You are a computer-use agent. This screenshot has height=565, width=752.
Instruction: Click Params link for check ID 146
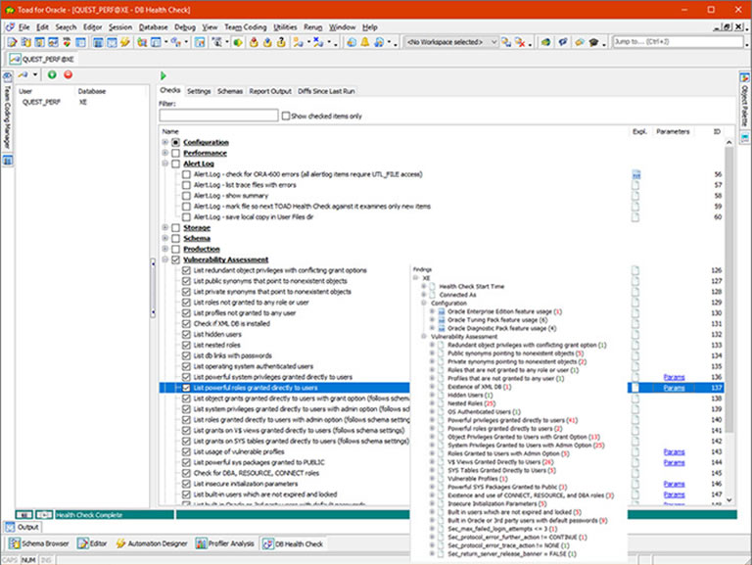point(674,484)
